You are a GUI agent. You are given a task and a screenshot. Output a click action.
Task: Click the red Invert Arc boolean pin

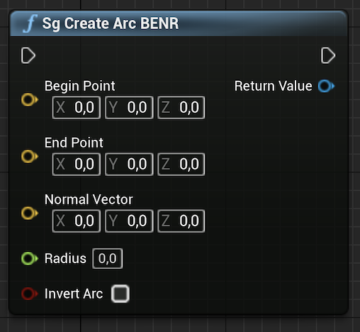30,294
